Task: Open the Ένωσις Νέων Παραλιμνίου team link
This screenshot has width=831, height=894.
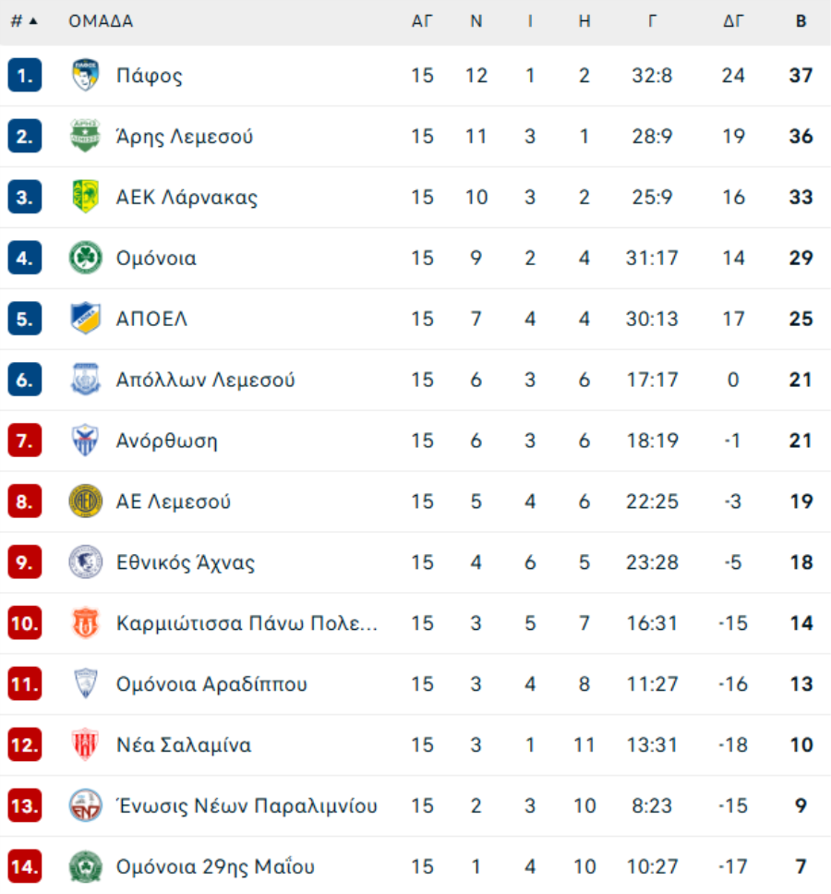Action: (247, 805)
